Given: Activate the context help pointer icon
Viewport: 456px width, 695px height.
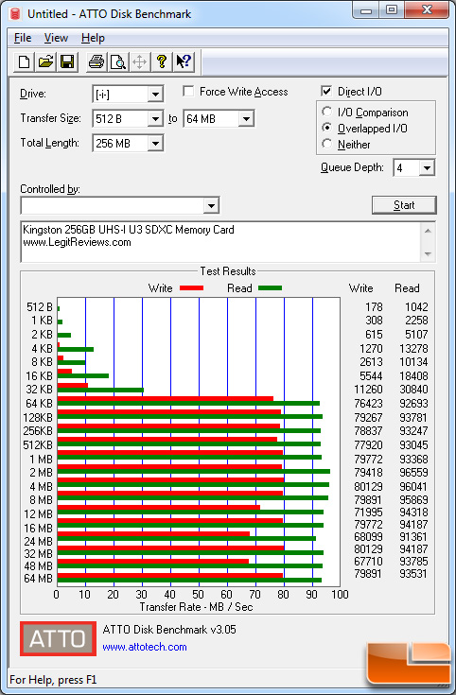Looking at the screenshot, I should click(184, 61).
